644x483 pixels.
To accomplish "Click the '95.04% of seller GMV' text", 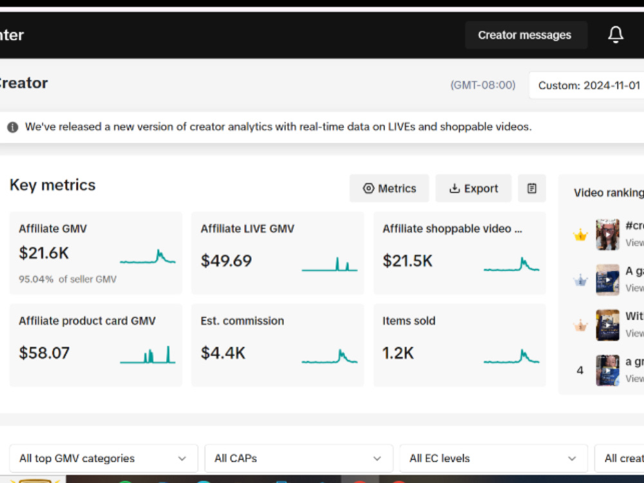I will pos(68,279).
